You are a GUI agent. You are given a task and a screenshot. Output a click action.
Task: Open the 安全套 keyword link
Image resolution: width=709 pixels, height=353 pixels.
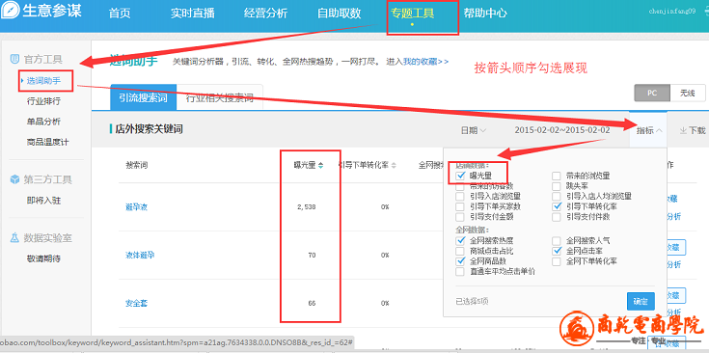pyautogui.click(x=136, y=303)
